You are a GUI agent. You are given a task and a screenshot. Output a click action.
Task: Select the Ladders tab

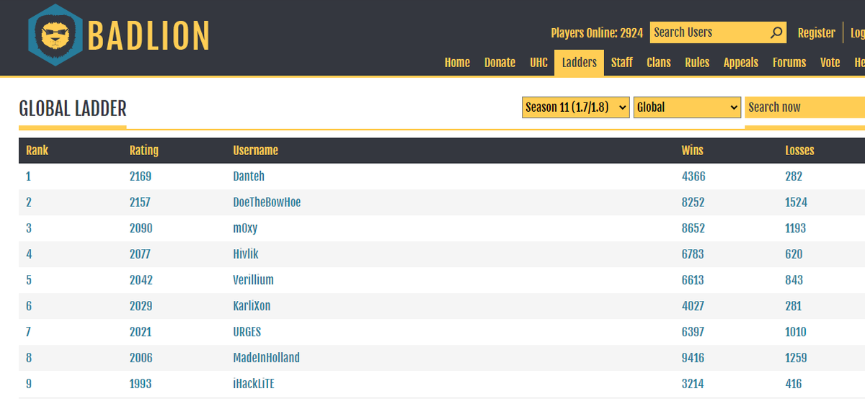[580, 63]
